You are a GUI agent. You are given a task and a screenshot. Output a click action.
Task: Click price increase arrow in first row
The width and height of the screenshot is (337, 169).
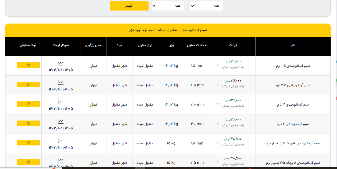218,65
